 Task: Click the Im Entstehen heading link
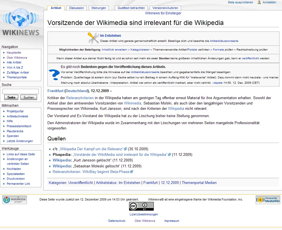click(x=111, y=36)
